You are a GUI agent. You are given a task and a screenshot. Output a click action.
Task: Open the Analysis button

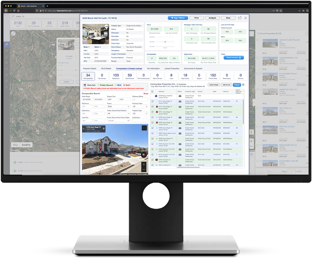point(212,18)
